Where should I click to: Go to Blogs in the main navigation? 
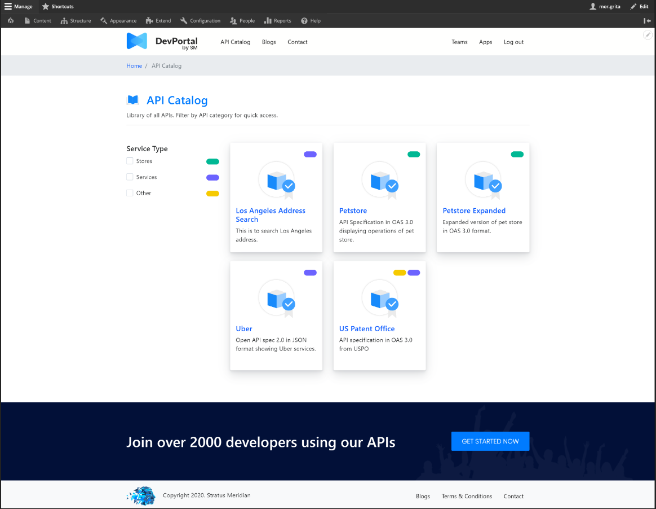tap(269, 42)
